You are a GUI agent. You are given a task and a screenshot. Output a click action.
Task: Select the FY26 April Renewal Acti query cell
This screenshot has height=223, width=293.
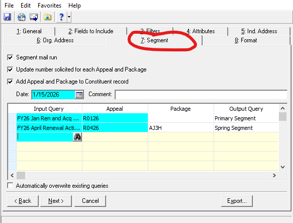[49, 128]
